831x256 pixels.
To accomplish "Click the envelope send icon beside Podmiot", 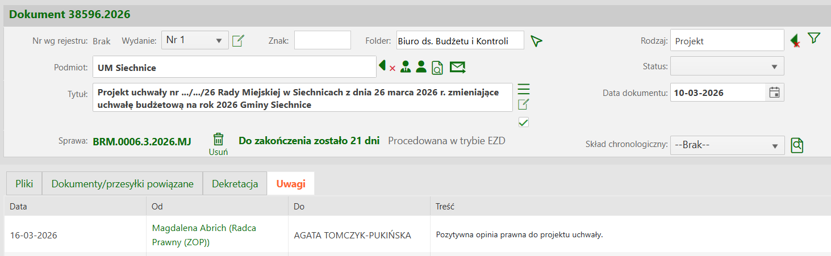I will pyautogui.click(x=457, y=68).
